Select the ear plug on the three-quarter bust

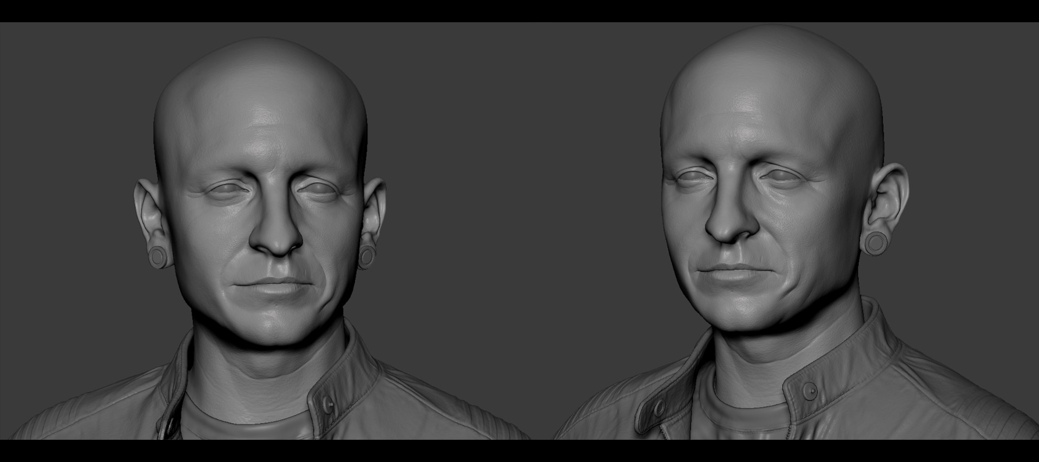(x=874, y=244)
